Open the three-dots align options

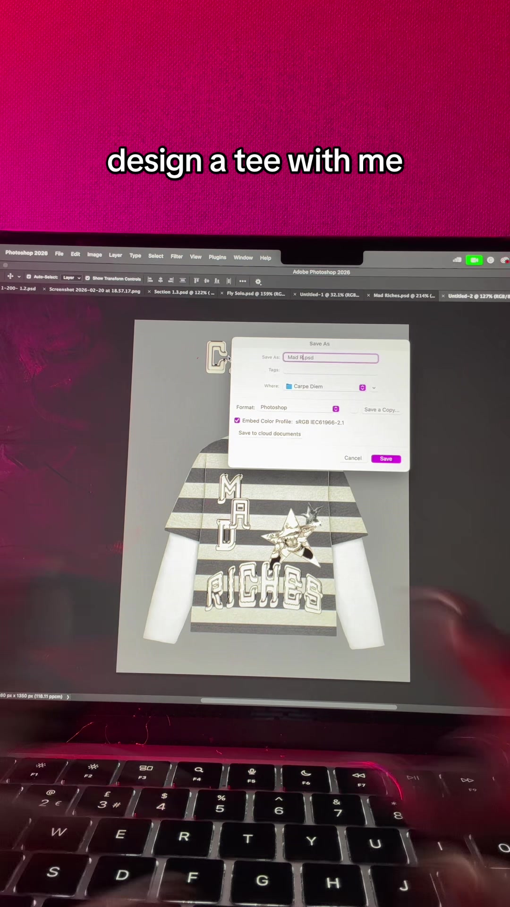pos(243,281)
